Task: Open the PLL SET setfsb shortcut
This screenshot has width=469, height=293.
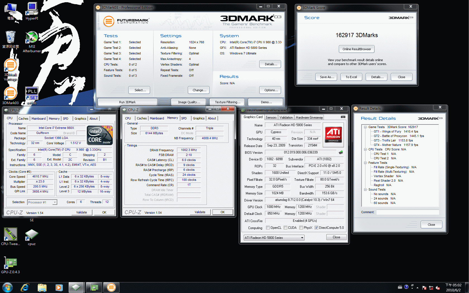Action: point(32,96)
